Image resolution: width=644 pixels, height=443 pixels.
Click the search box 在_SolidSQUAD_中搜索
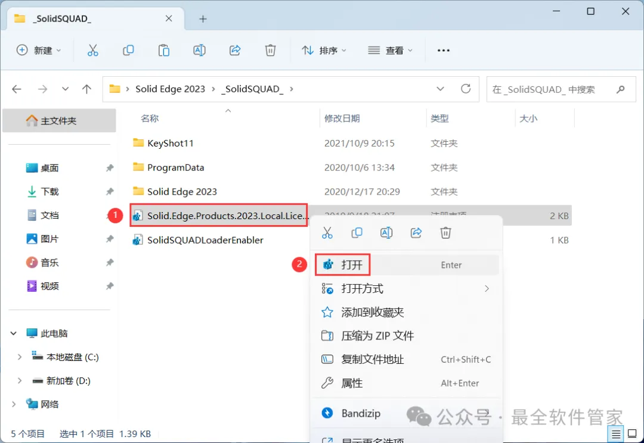tap(561, 89)
